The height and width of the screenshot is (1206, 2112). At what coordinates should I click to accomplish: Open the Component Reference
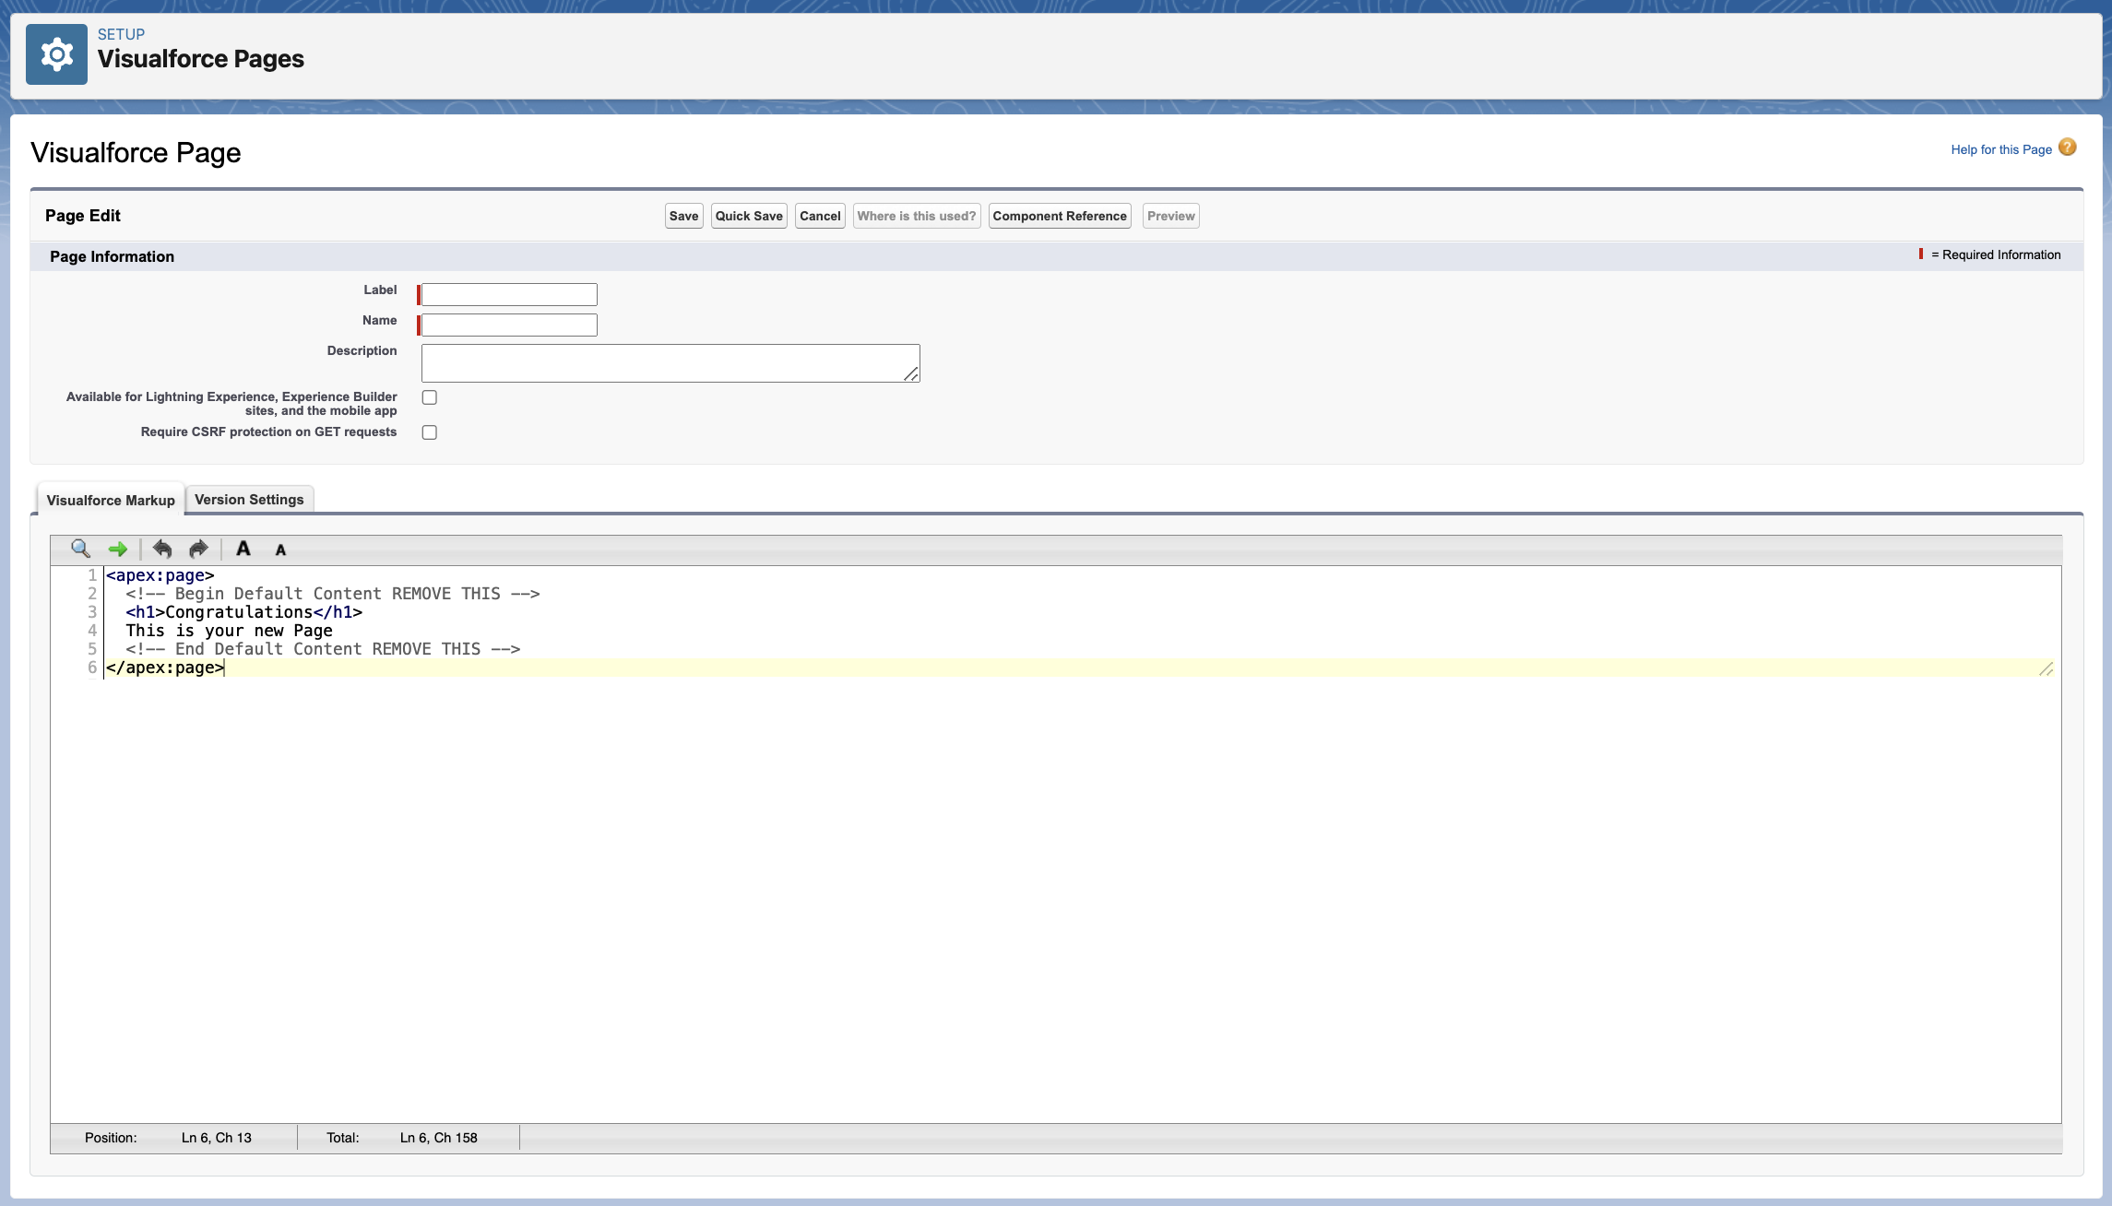click(1060, 216)
